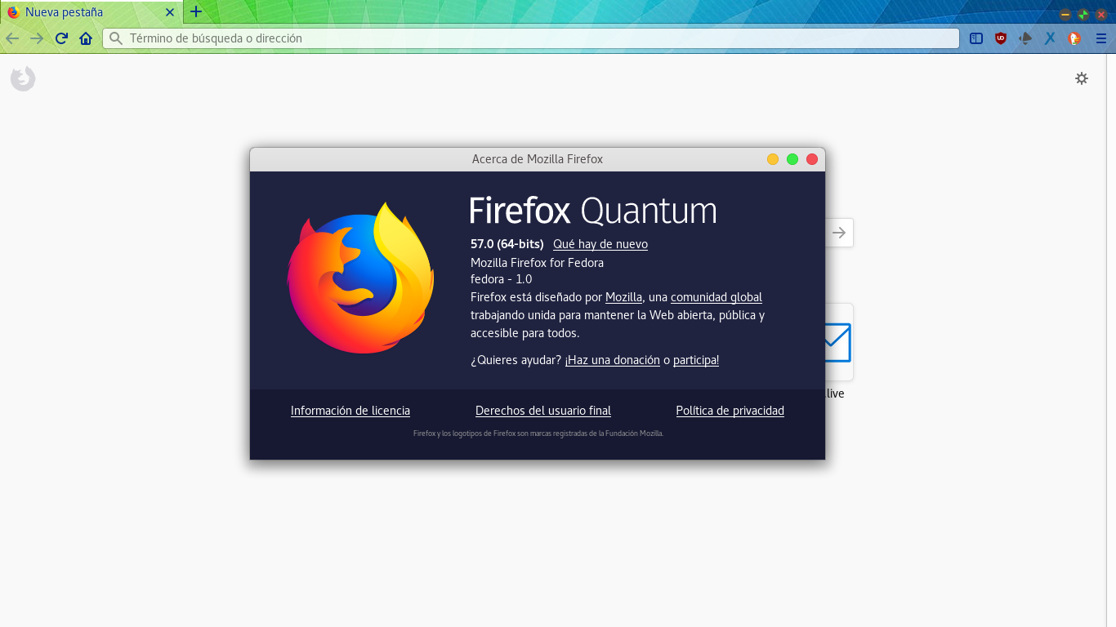Open the blue X extension icon

(1051, 38)
